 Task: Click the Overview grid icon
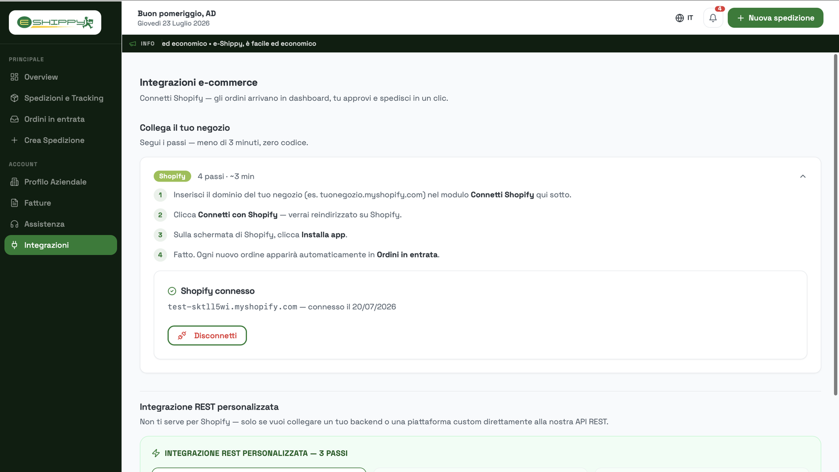coord(14,77)
